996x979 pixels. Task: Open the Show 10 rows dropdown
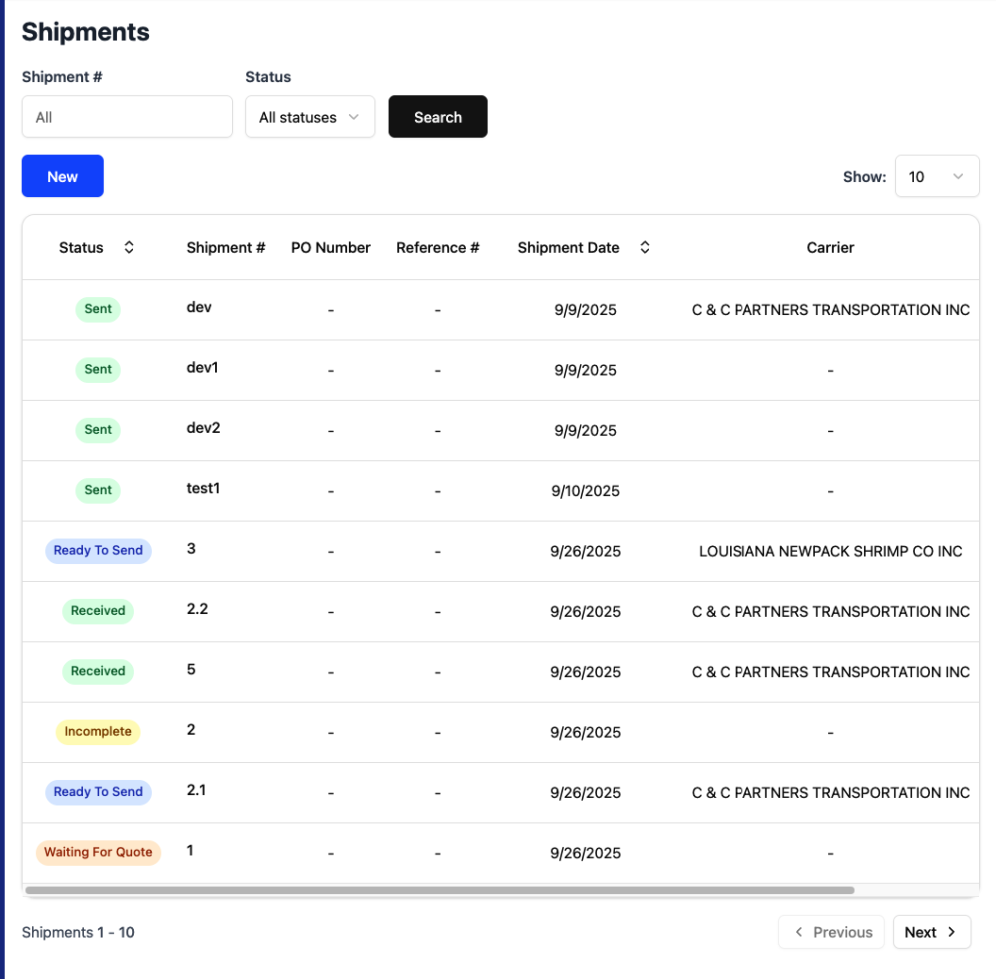(x=937, y=176)
